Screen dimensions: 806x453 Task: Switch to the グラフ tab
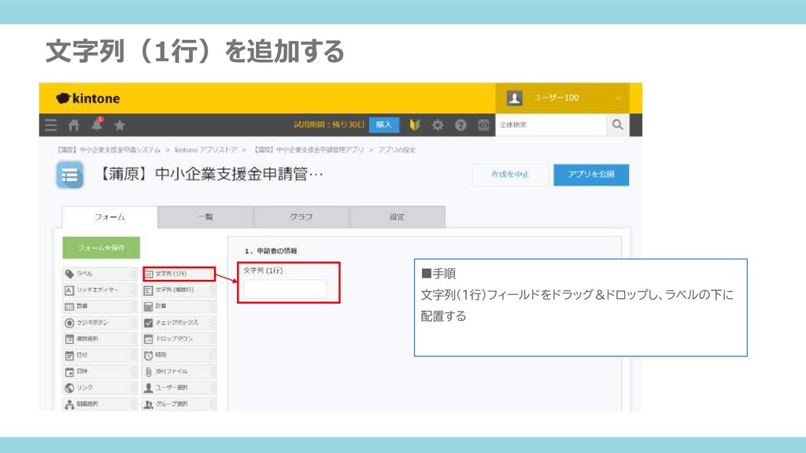click(x=301, y=217)
